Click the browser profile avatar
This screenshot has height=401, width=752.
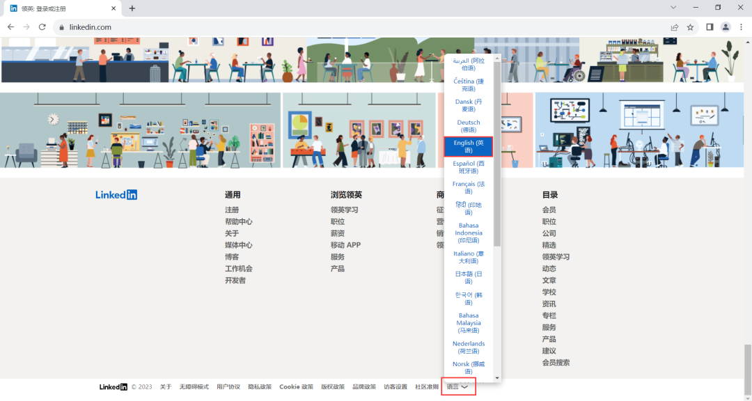coord(726,26)
